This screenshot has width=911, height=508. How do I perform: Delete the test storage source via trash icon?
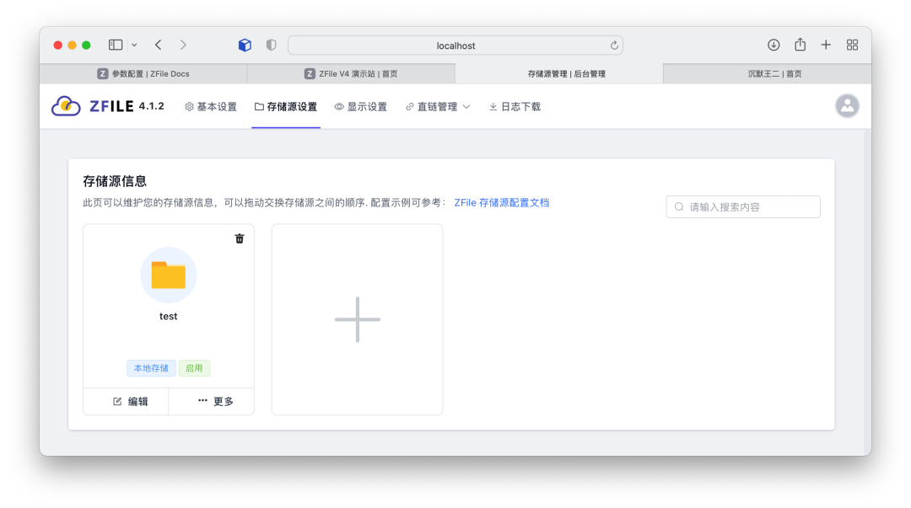tap(240, 238)
